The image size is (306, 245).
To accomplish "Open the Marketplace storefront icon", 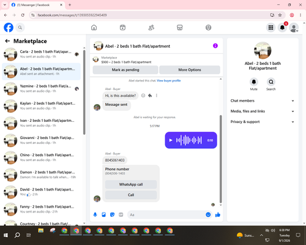I will (180, 28).
